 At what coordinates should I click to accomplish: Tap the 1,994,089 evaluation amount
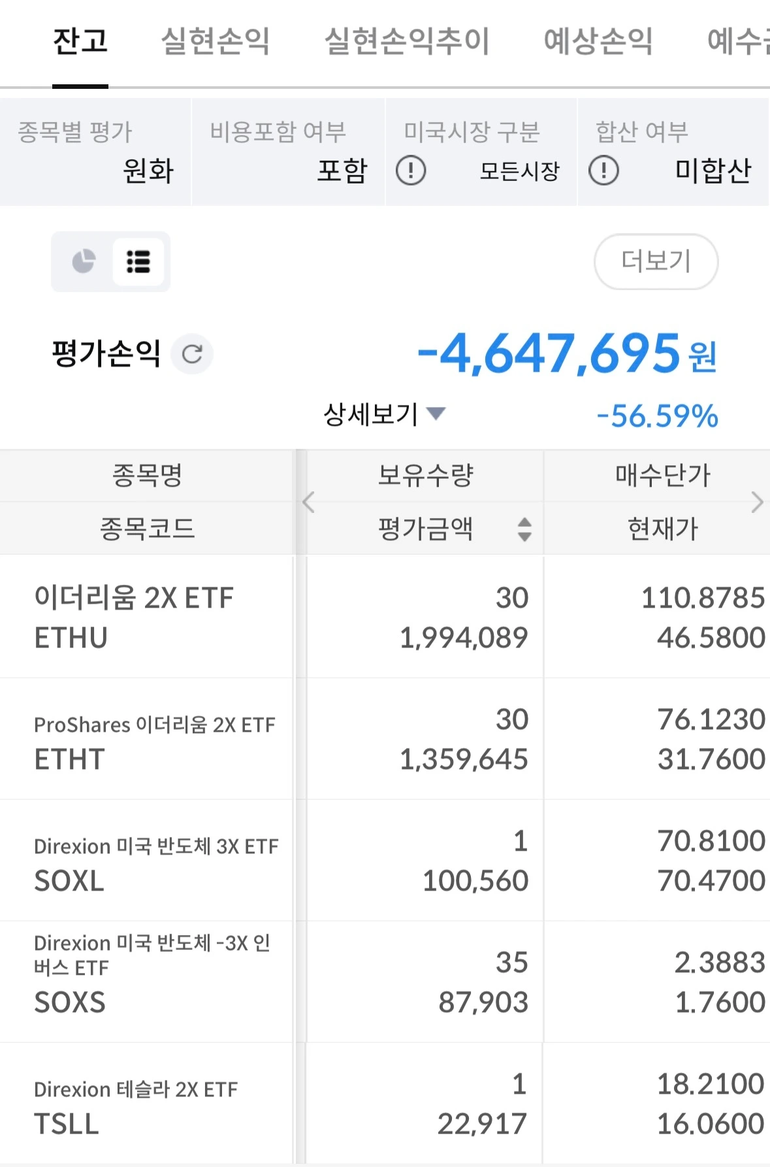pos(464,638)
